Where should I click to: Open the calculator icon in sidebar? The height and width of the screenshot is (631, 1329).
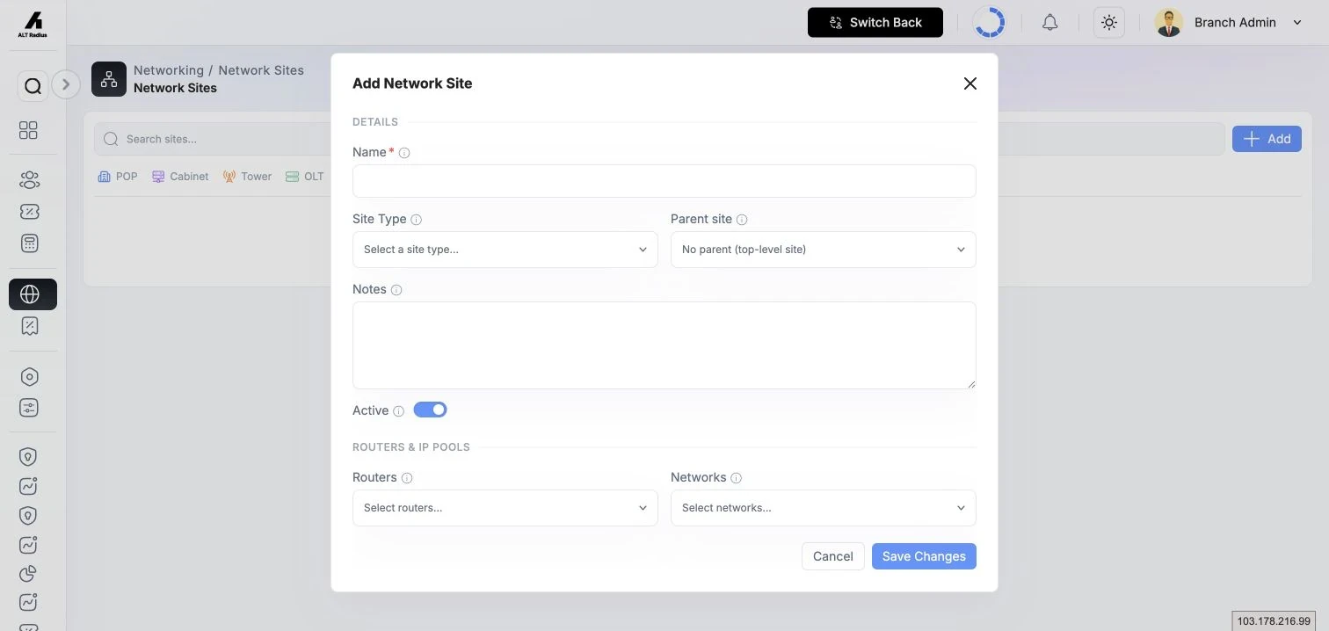click(x=29, y=243)
